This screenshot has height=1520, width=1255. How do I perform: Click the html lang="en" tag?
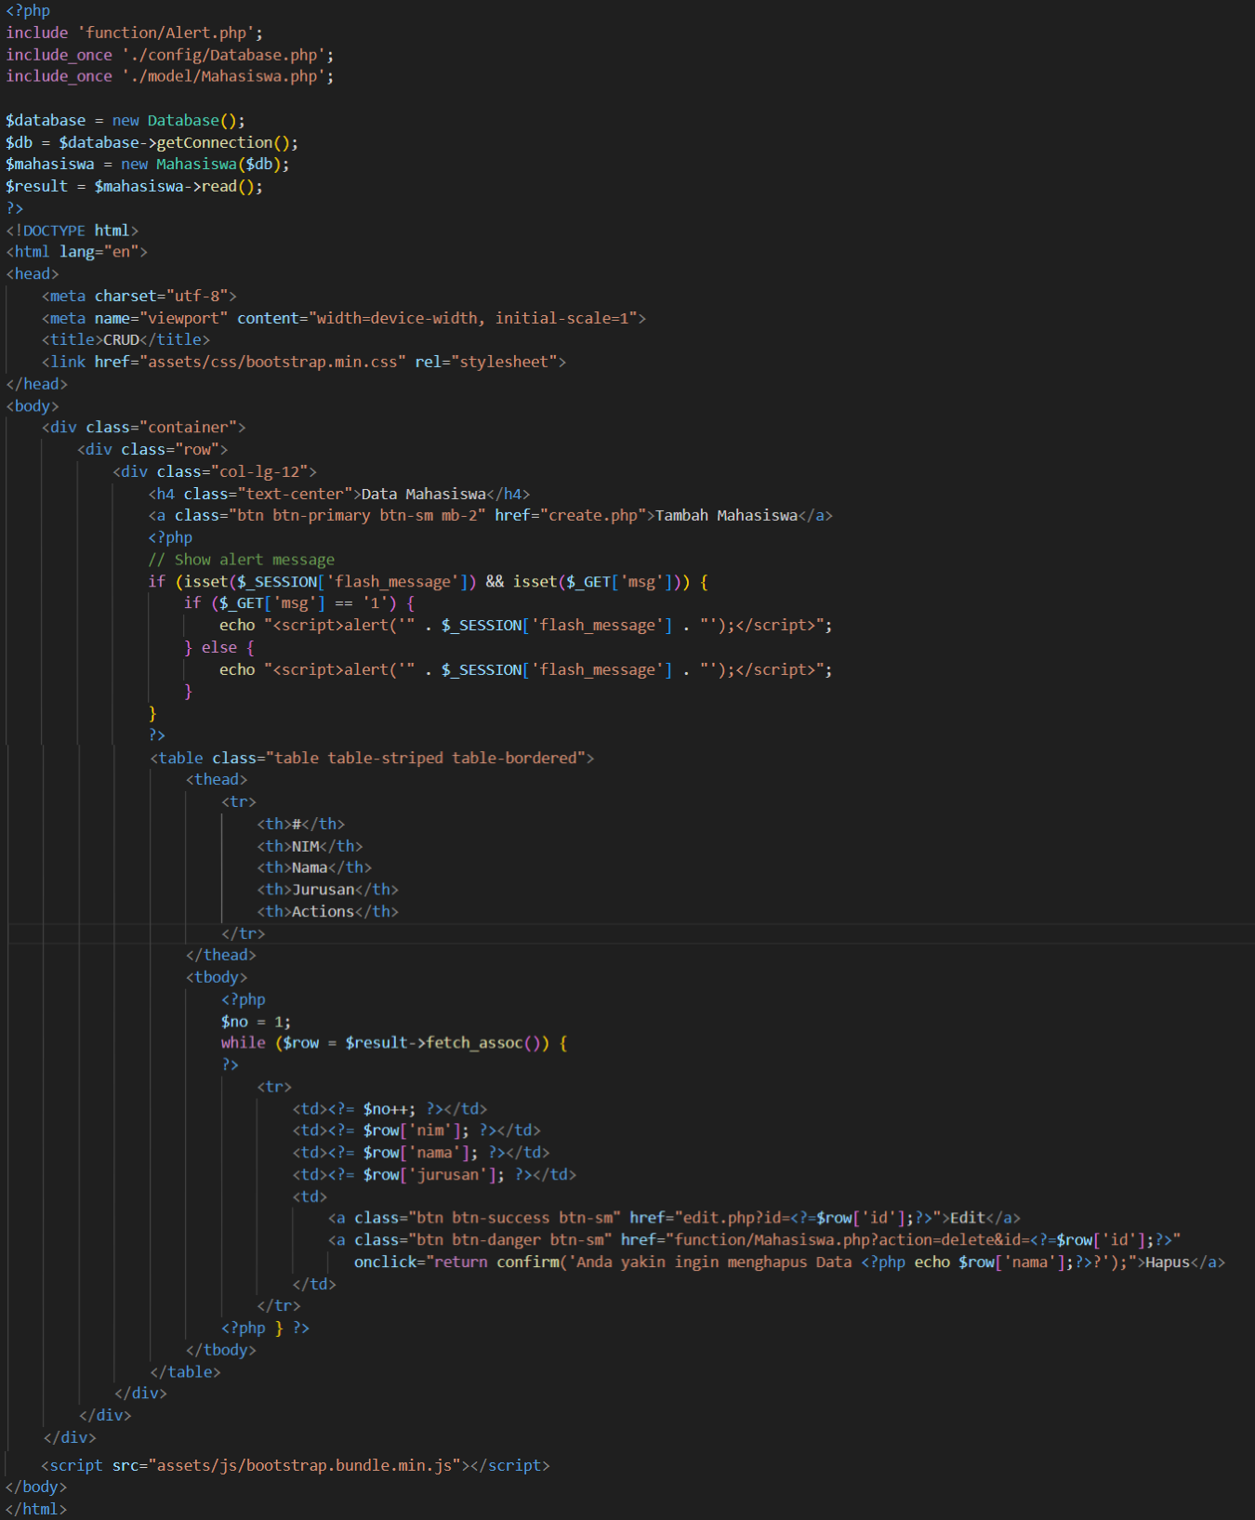click(x=76, y=252)
